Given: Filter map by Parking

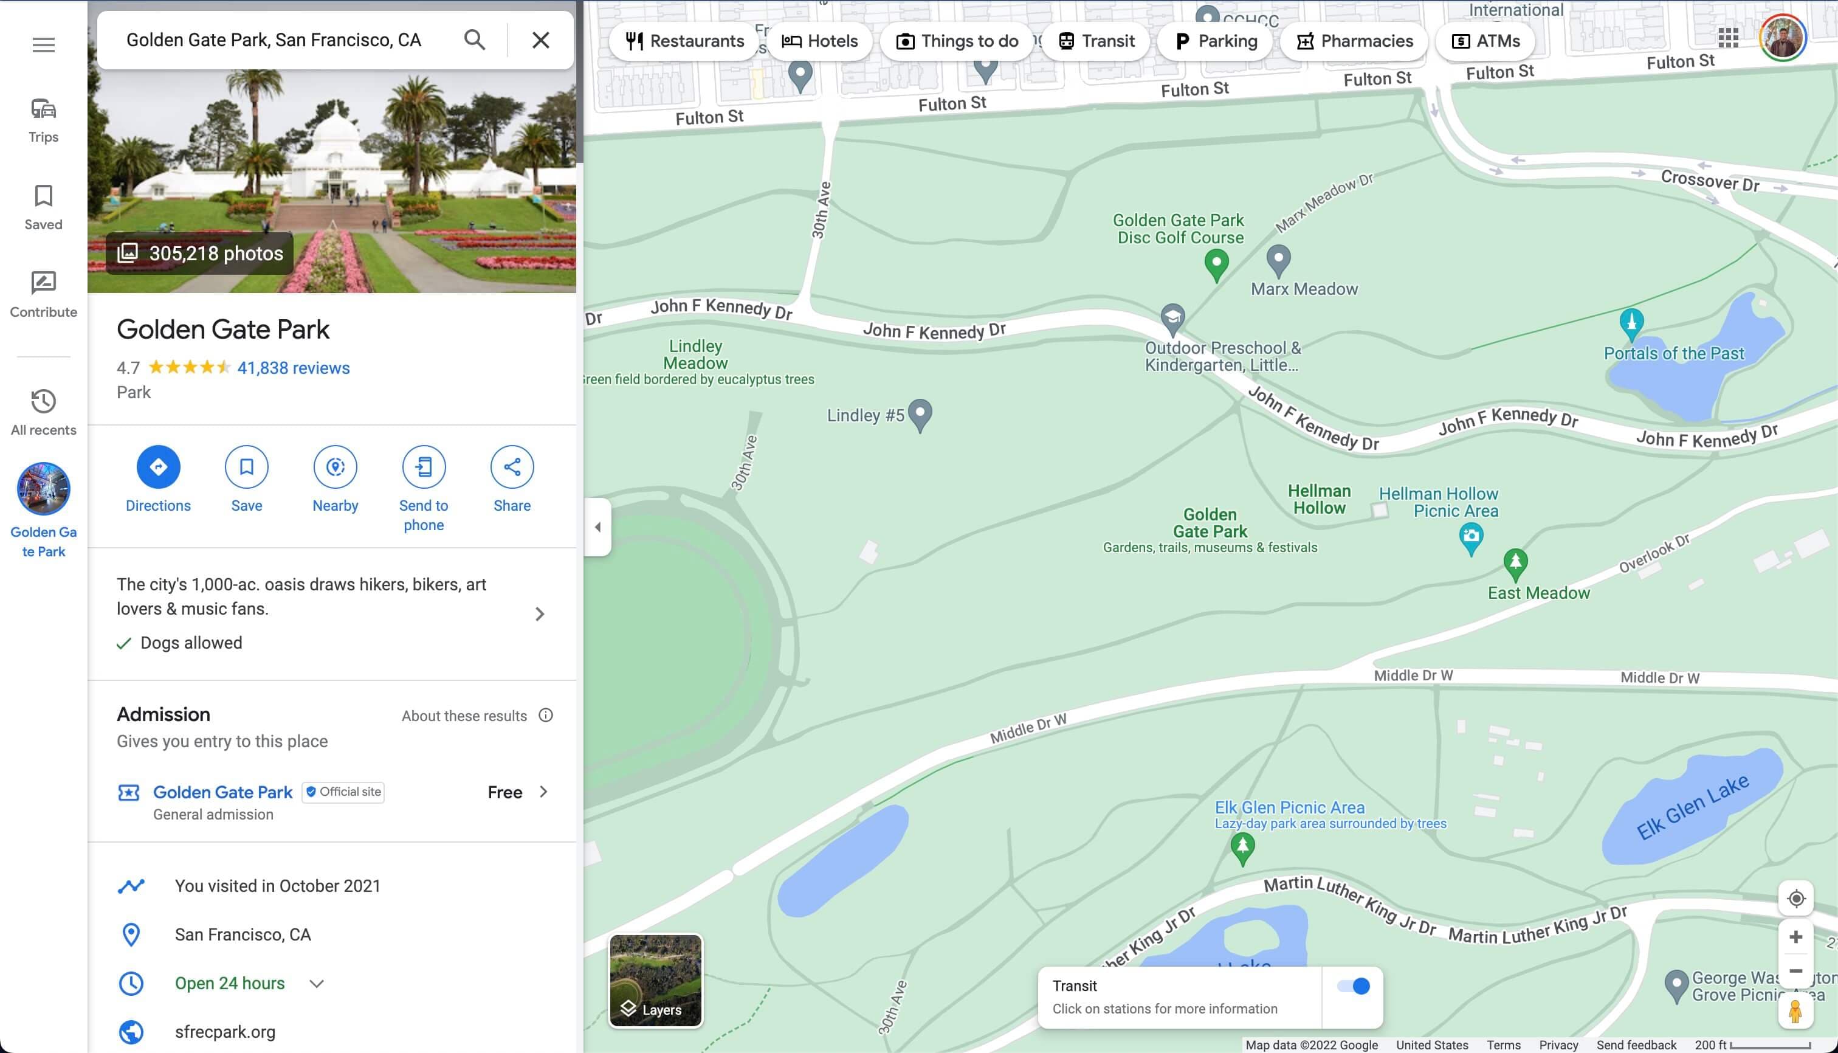Looking at the screenshot, I should [1216, 41].
